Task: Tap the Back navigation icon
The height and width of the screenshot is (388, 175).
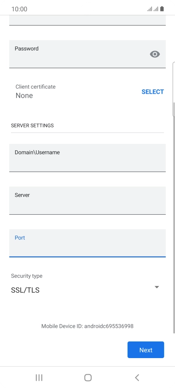Action: (137, 377)
